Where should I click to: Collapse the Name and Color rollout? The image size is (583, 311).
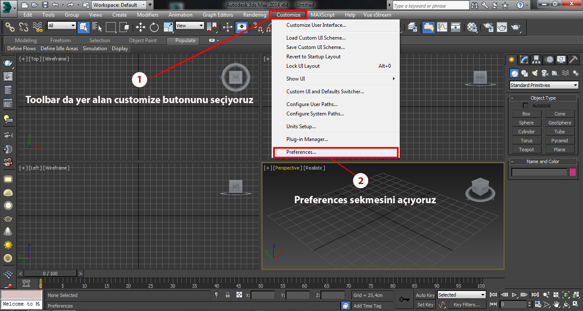point(543,161)
